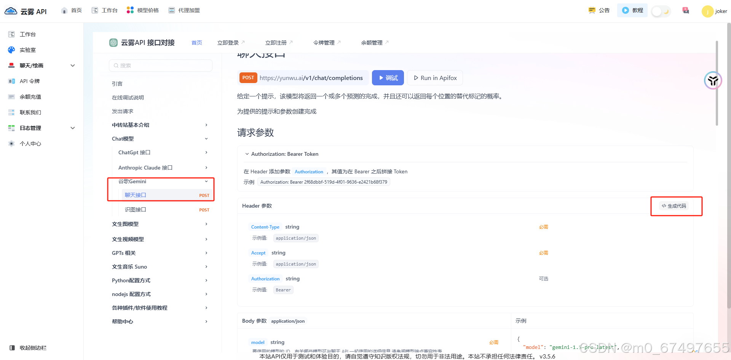Viewport: 731px width, 360px height.
Task: Expand the 日志管理 sidebar chevron
Action: point(73,128)
